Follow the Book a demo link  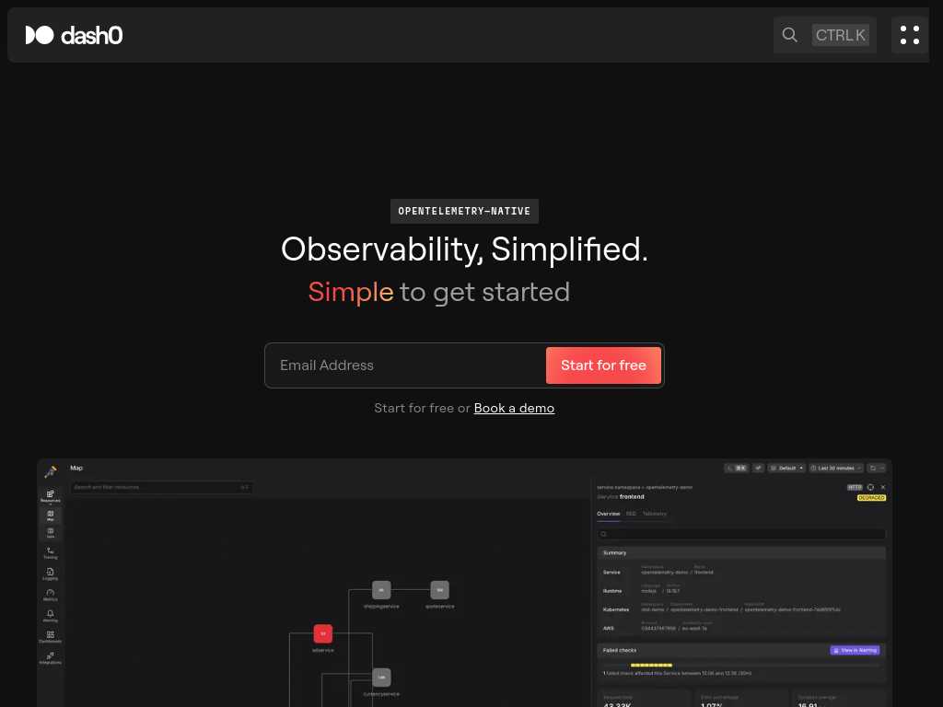point(514,408)
